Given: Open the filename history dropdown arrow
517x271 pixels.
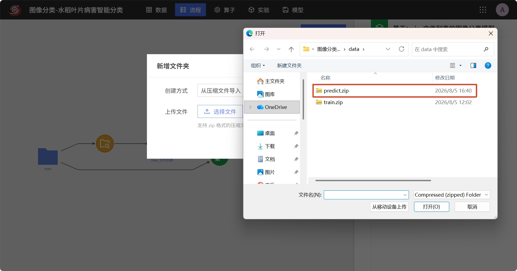Looking at the screenshot, I should (405, 195).
